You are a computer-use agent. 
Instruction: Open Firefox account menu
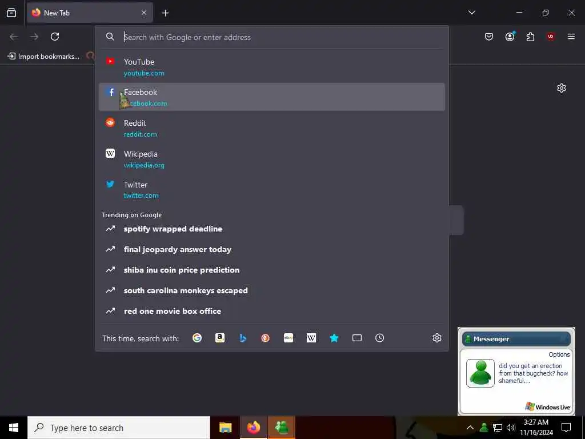(510, 37)
